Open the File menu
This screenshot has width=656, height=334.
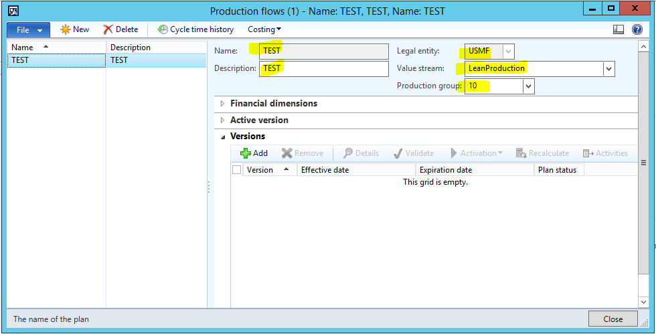pyautogui.click(x=28, y=30)
